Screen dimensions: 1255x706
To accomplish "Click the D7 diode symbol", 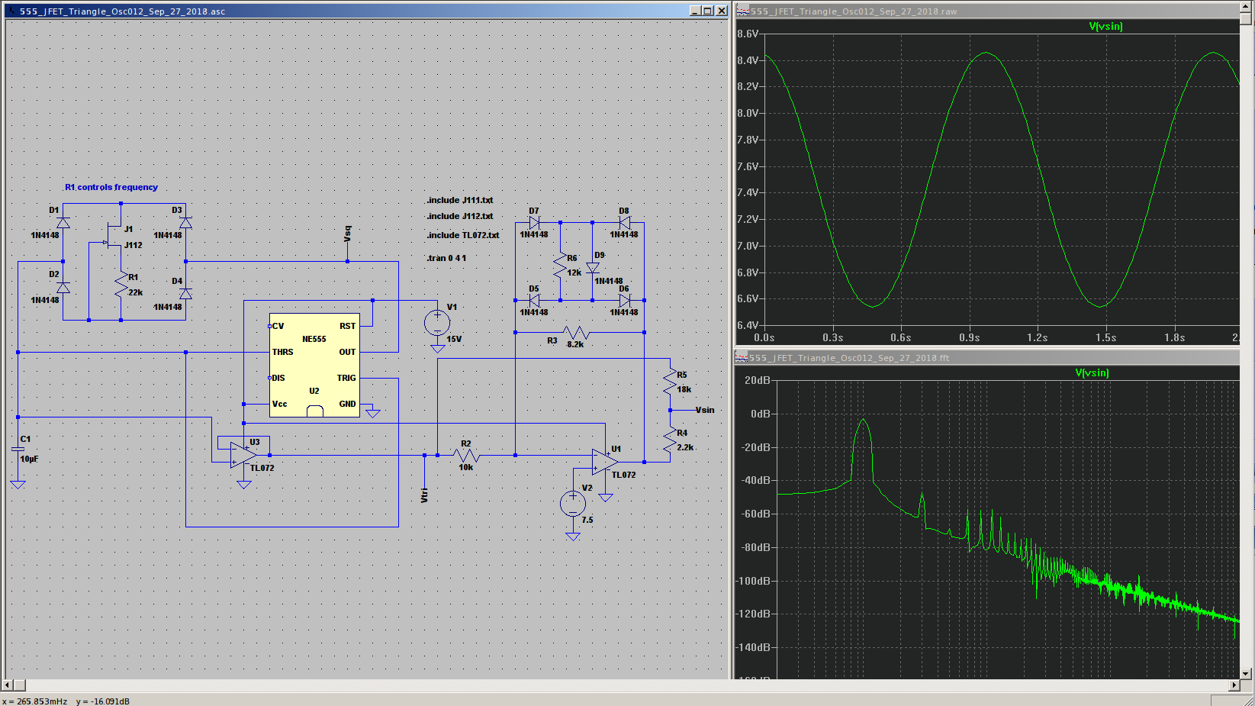I will point(535,222).
